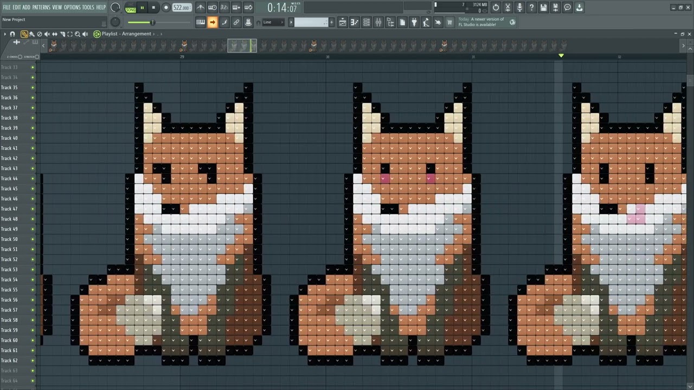Mute Track 55 with its green light

(x=33, y=290)
